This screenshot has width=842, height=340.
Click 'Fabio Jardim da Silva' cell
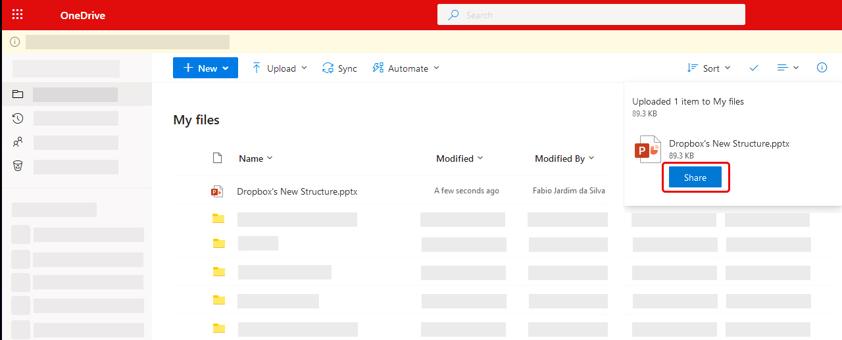569,191
